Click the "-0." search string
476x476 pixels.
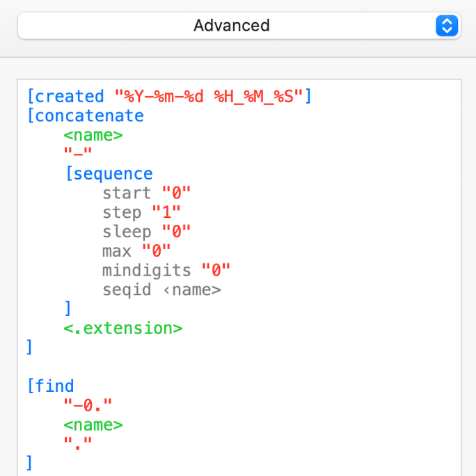click(x=88, y=405)
